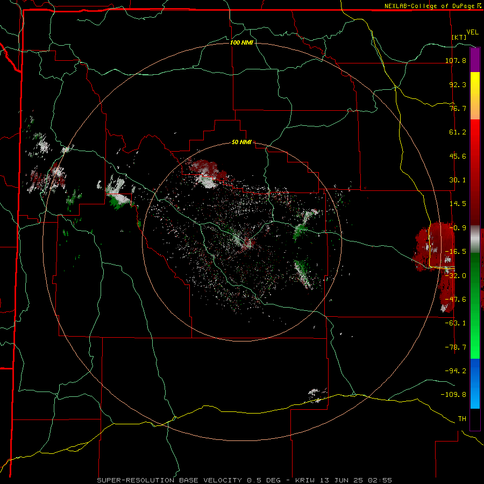Click the 92.3 velocity scale value
The height and width of the screenshot is (484, 484).
coord(458,84)
